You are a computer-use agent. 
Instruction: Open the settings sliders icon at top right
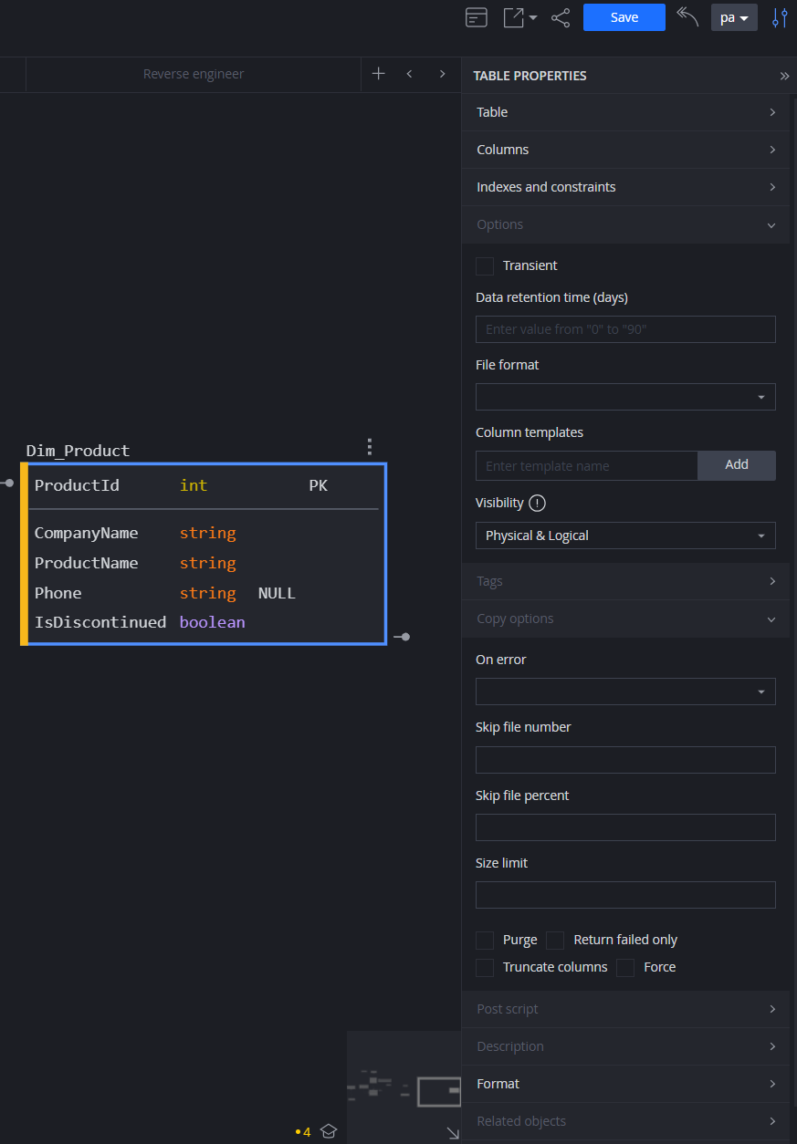(x=780, y=16)
